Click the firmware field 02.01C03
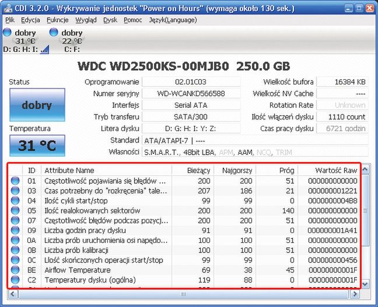 [191, 82]
